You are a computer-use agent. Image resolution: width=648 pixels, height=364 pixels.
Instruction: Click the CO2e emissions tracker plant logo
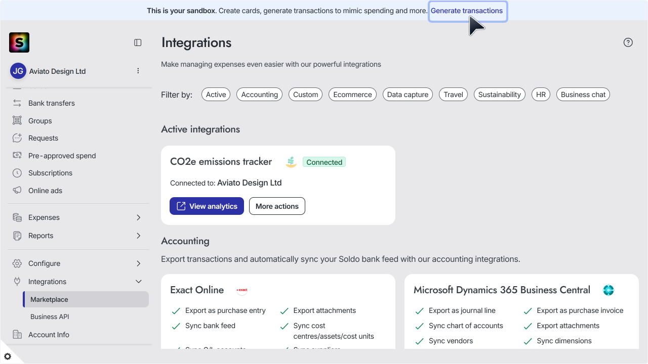point(291,162)
